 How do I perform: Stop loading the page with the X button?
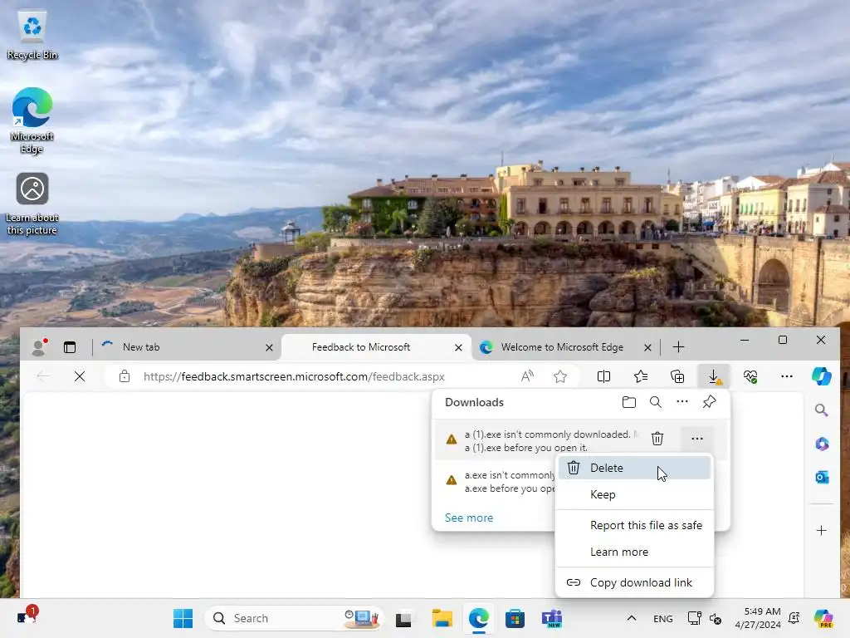tap(80, 376)
